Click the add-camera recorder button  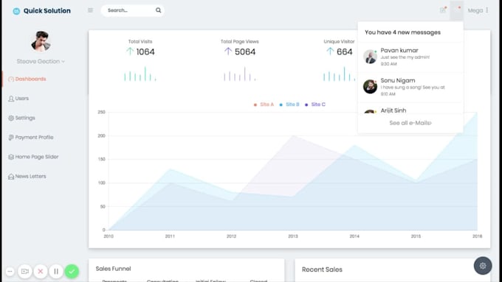(25, 272)
